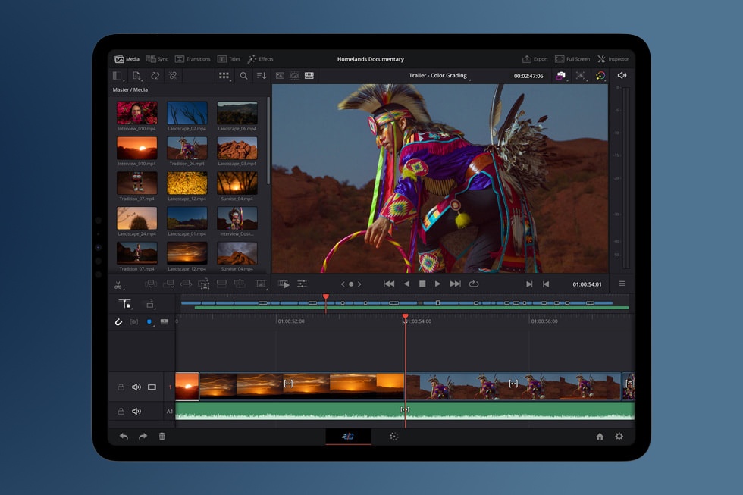743x495 pixels.
Task: Open the media sort order dropdown
Action: pos(262,76)
